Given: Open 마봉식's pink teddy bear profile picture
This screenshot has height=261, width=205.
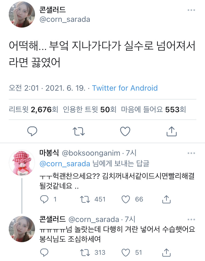Looking at the screenshot, I should coord(22,163).
